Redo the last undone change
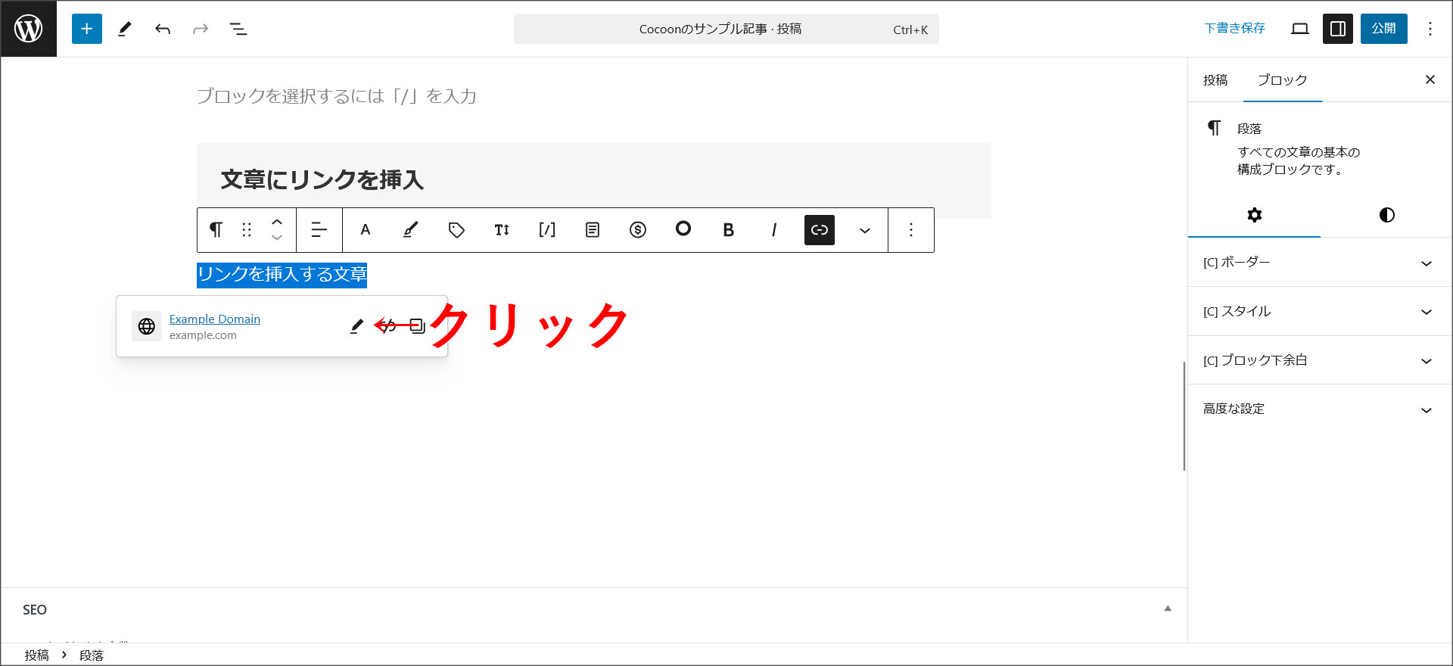Screen dimensions: 1453x666 tap(201, 29)
